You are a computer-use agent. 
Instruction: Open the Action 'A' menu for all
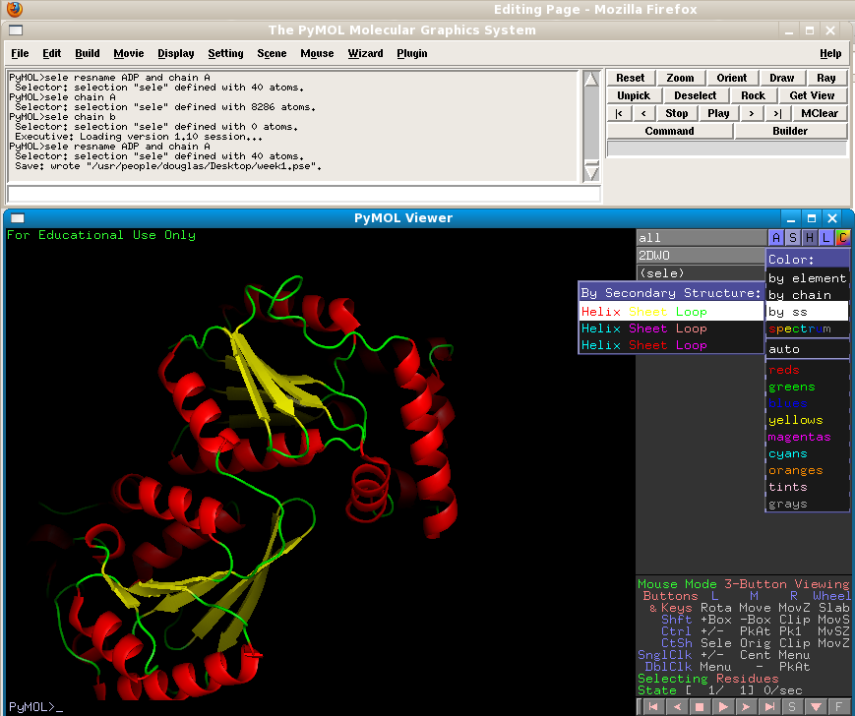776,238
